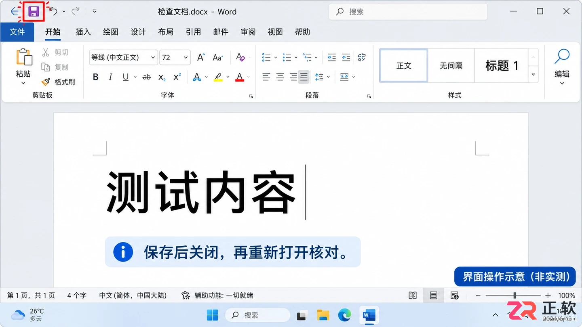Screen dimensions: 582x327
Task: Undo the last action
Action: point(53,11)
